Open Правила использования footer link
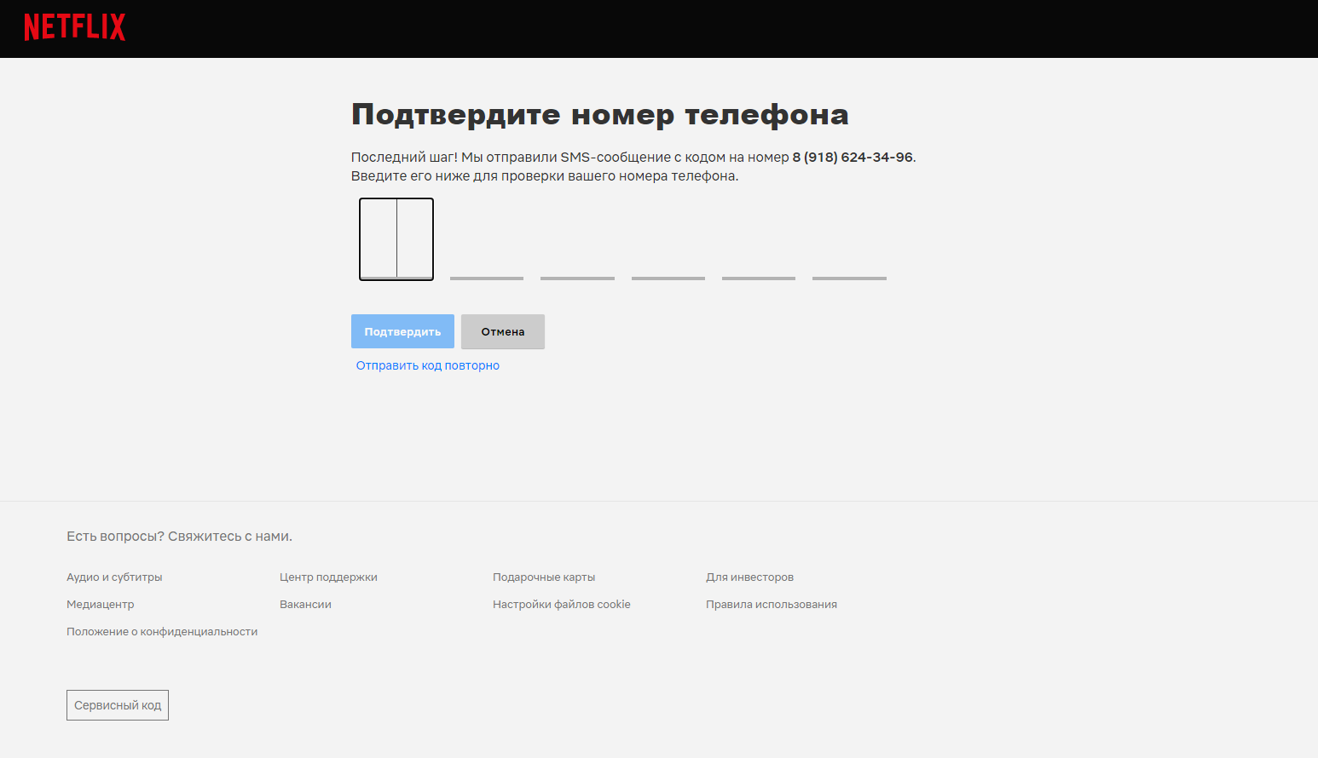This screenshot has height=758, width=1318. pos(772,605)
